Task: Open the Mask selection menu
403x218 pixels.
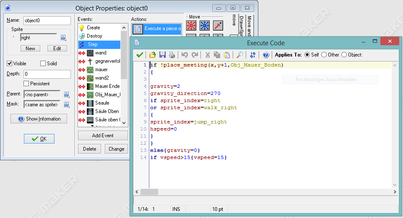Action: [x=66, y=105]
